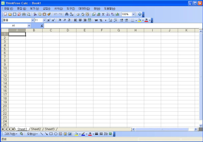The width and height of the screenshot is (203, 142).
Task: Click the AutoSum sigma icon
Action: 103,14
